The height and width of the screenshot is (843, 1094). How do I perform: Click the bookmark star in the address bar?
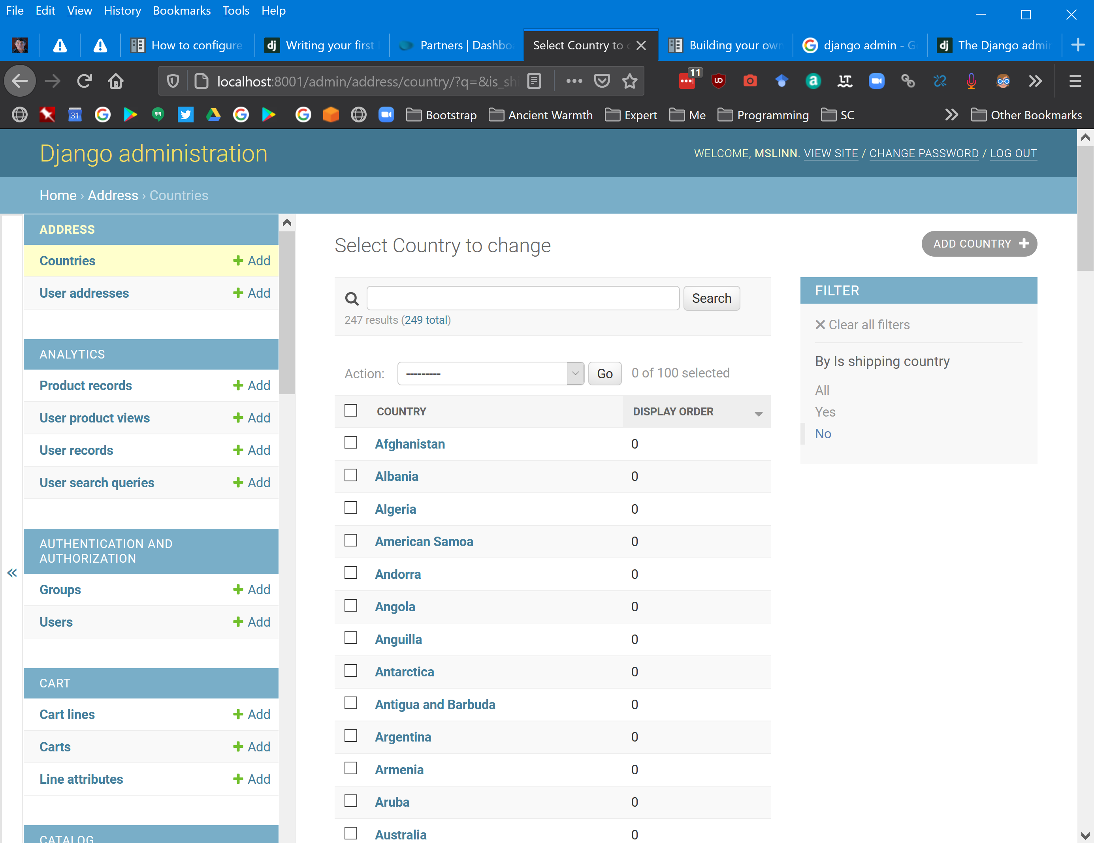pyautogui.click(x=629, y=81)
